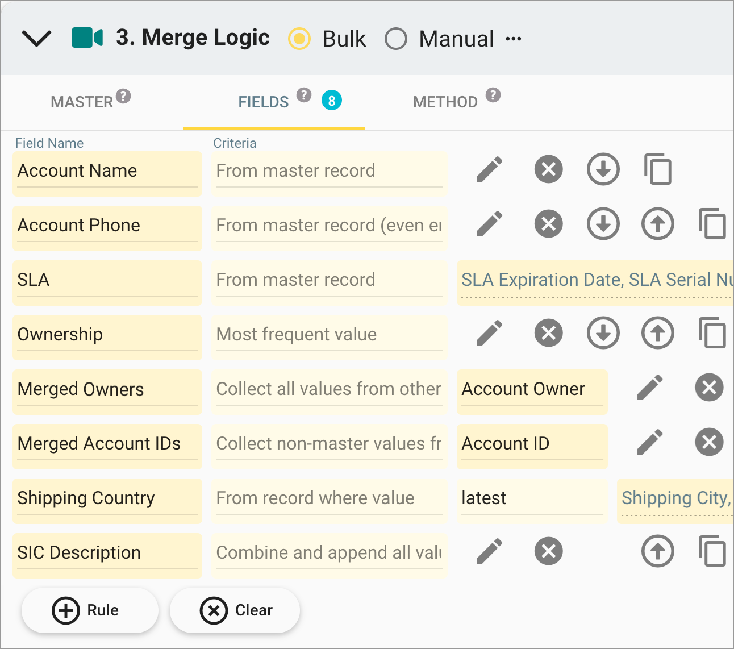
Task: Click the Shipping Country criteria field
Action: tap(329, 498)
